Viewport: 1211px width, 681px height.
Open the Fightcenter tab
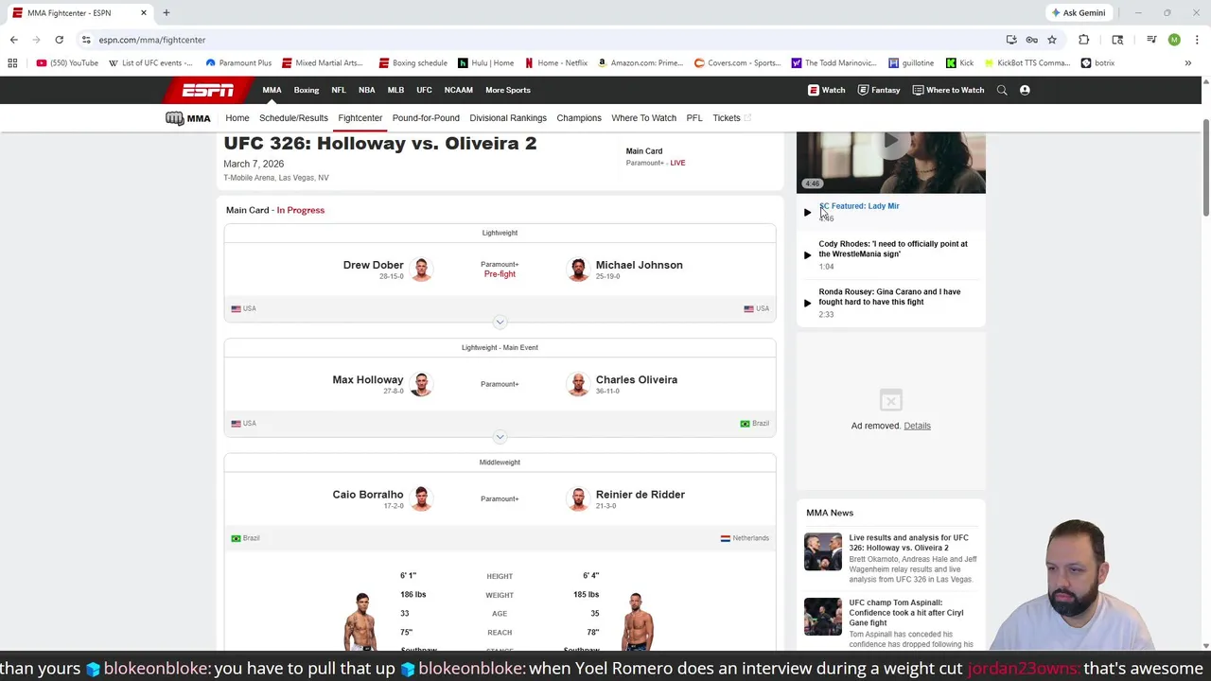(360, 118)
